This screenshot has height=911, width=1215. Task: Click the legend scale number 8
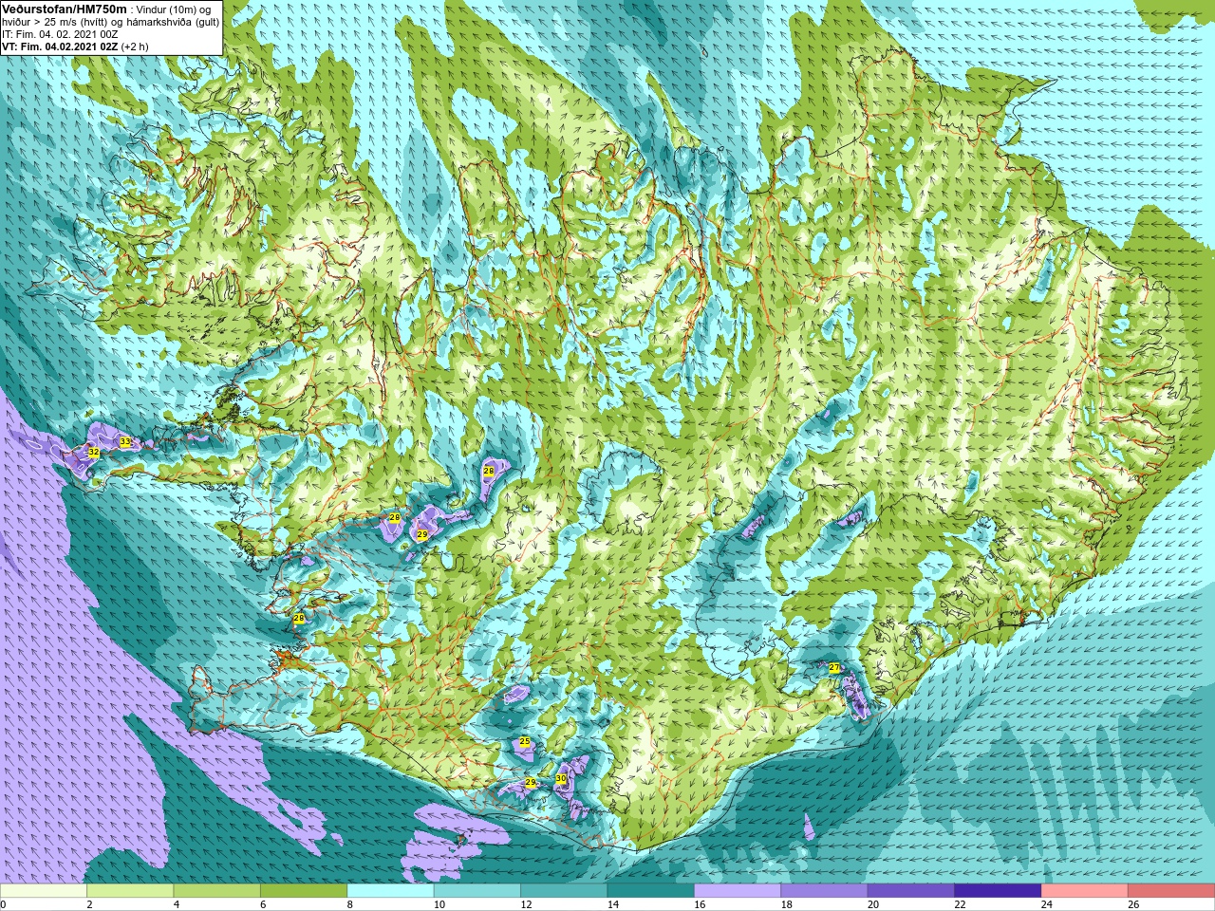point(351,904)
